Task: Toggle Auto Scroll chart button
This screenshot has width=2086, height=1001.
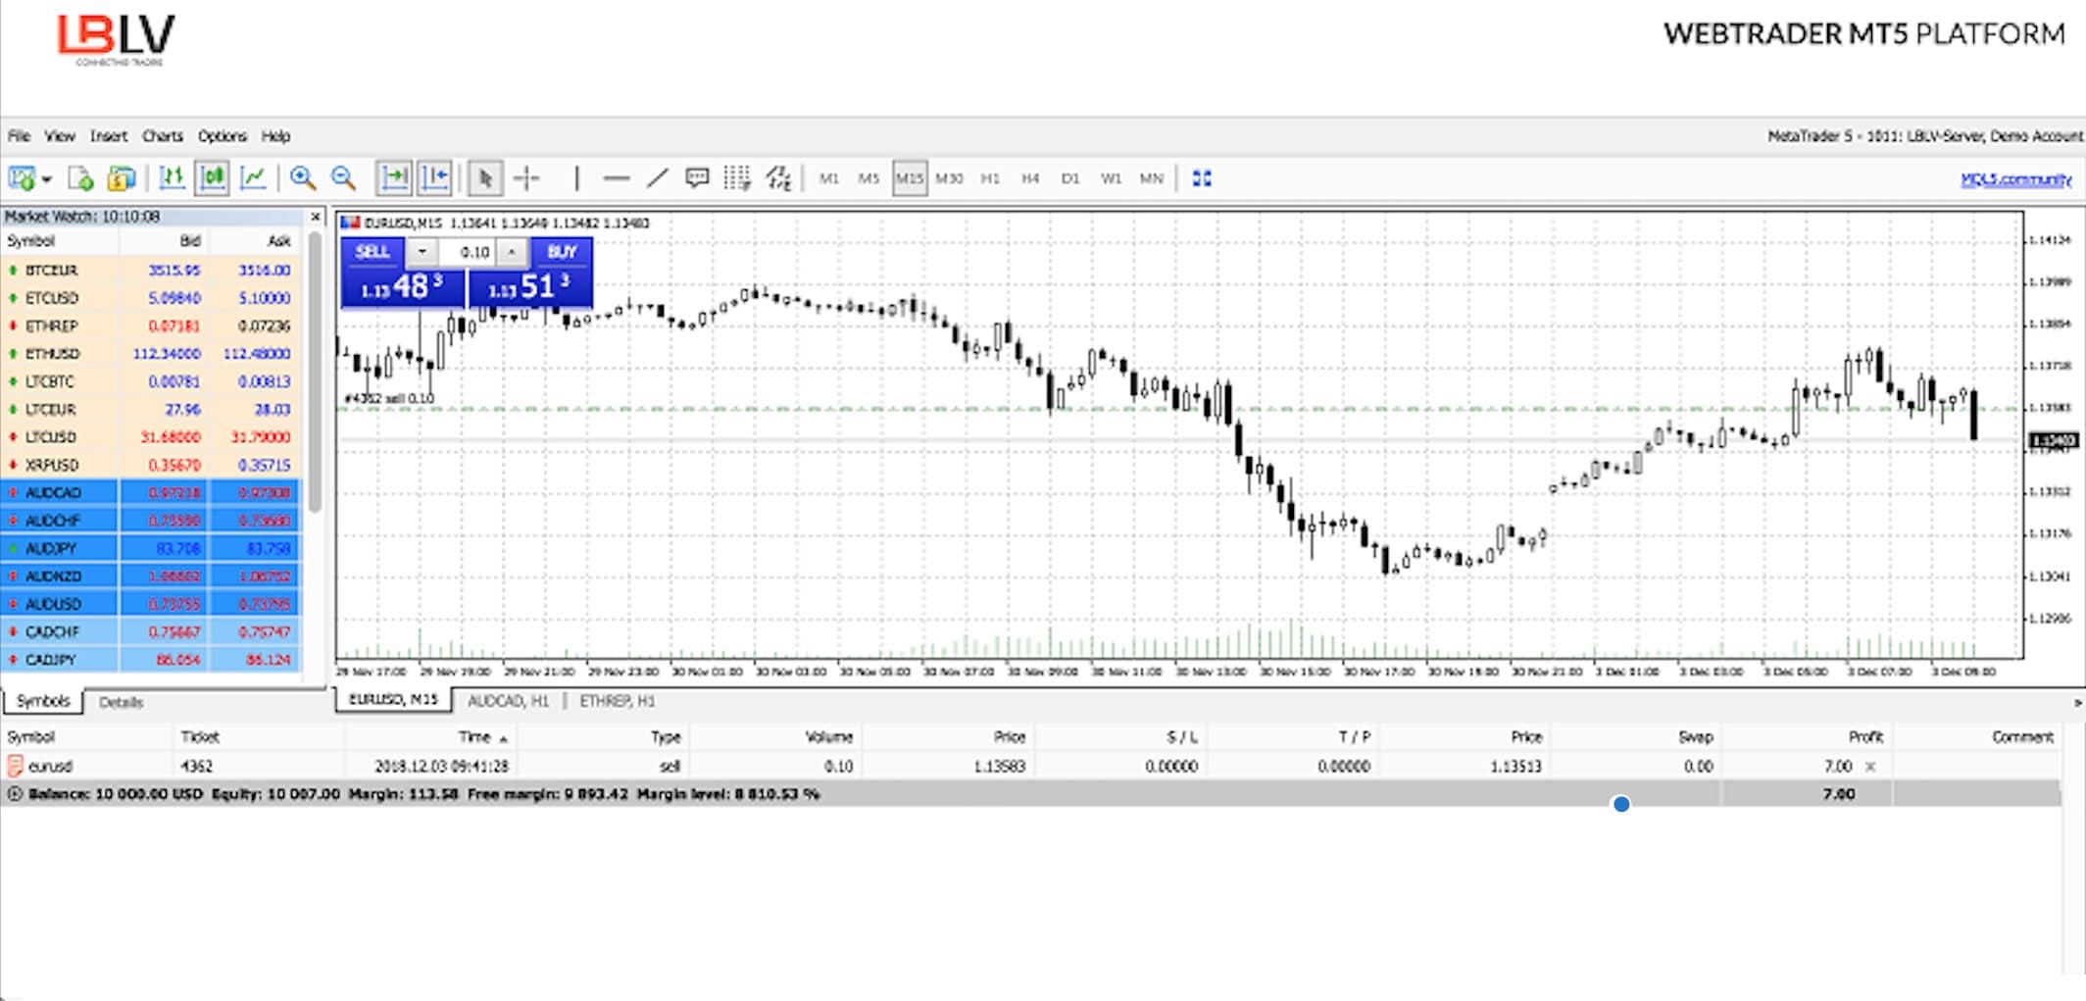Action: pyautogui.click(x=394, y=178)
